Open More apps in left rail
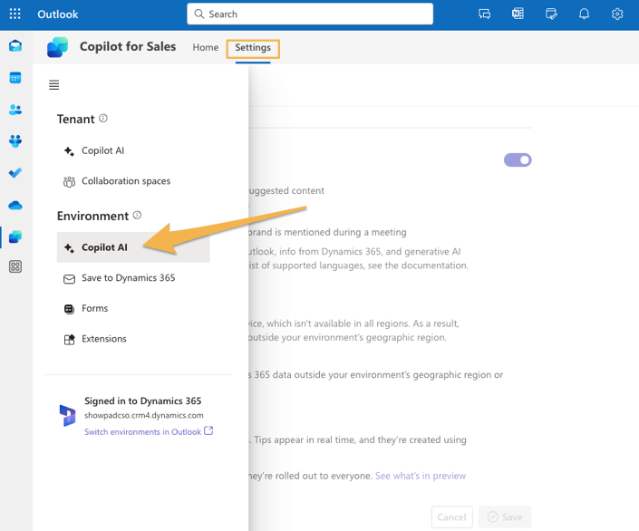 point(15,267)
